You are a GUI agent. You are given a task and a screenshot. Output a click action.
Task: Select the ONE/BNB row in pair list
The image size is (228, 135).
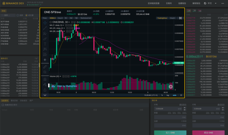[20, 44]
